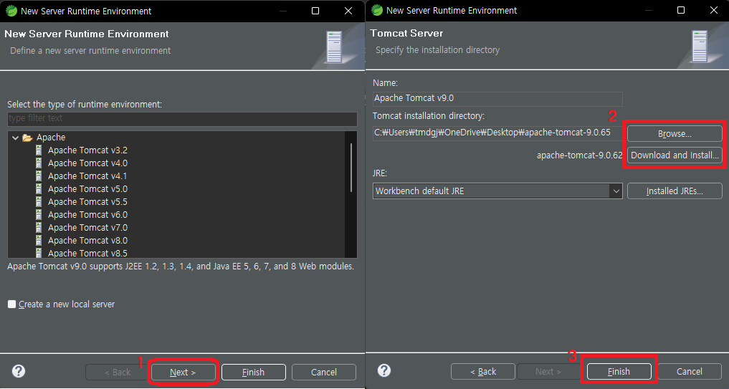This screenshot has height=389, width=729.
Task: Click server icon beside Tomcat v7.0
Action: coord(39,227)
